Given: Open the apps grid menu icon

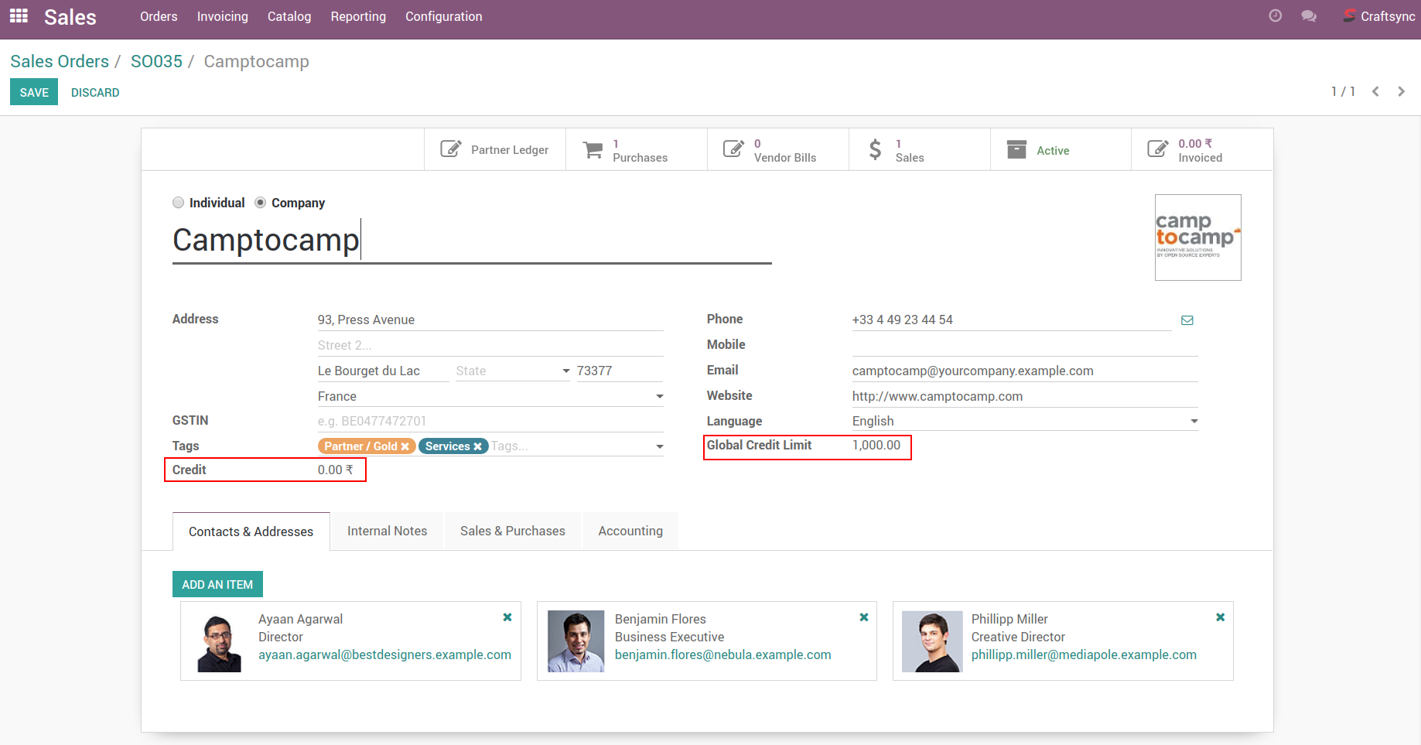Looking at the screenshot, I should (x=19, y=16).
